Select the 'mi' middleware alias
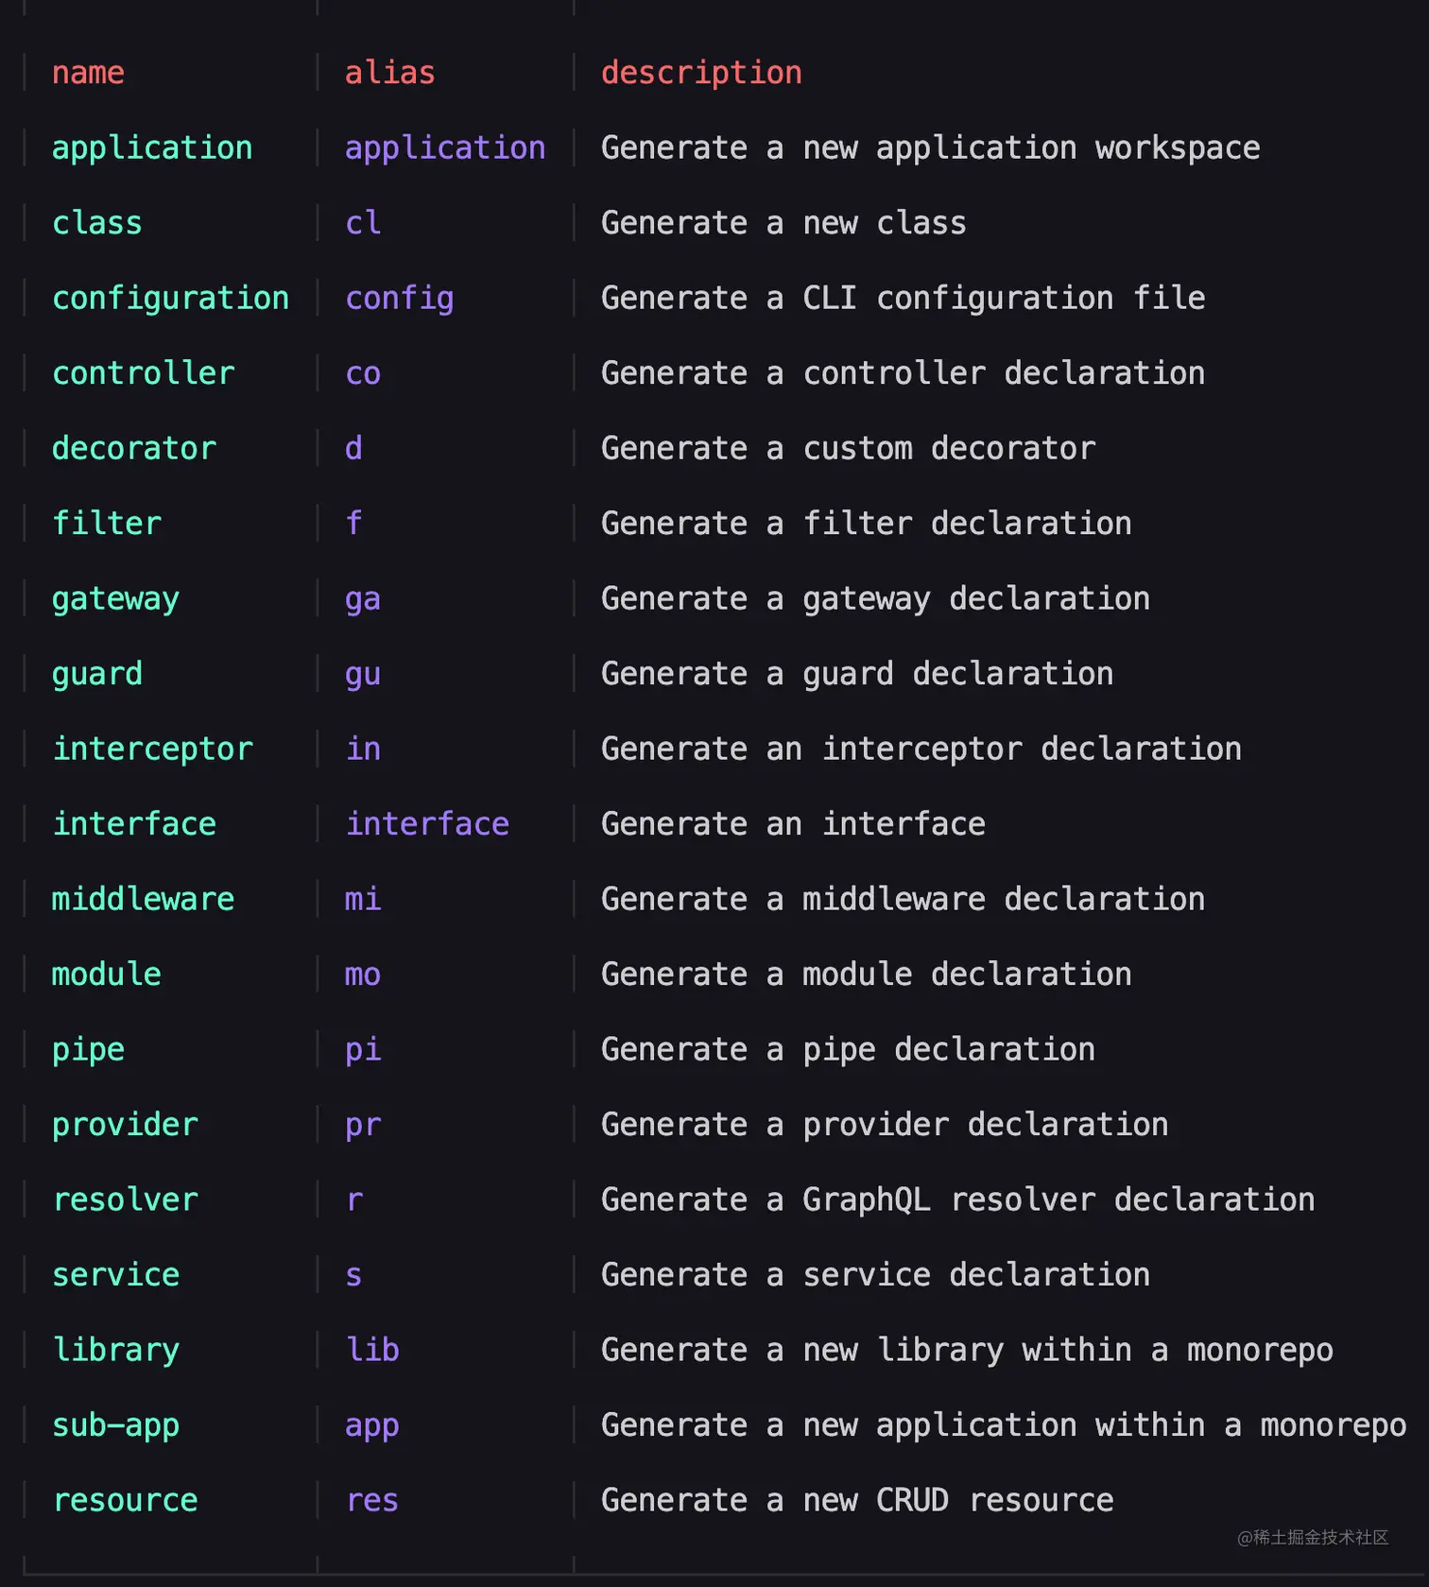The height and width of the screenshot is (1587, 1429). coord(363,899)
